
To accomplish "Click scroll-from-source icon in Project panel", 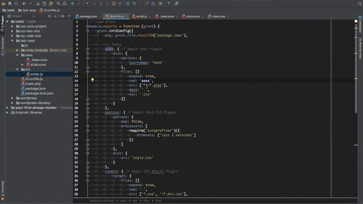I will [49, 16].
